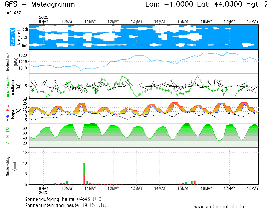This screenshot has height=209, width=267.
Task: Select the 80 tick on the humidity axis
Action: [25, 128]
